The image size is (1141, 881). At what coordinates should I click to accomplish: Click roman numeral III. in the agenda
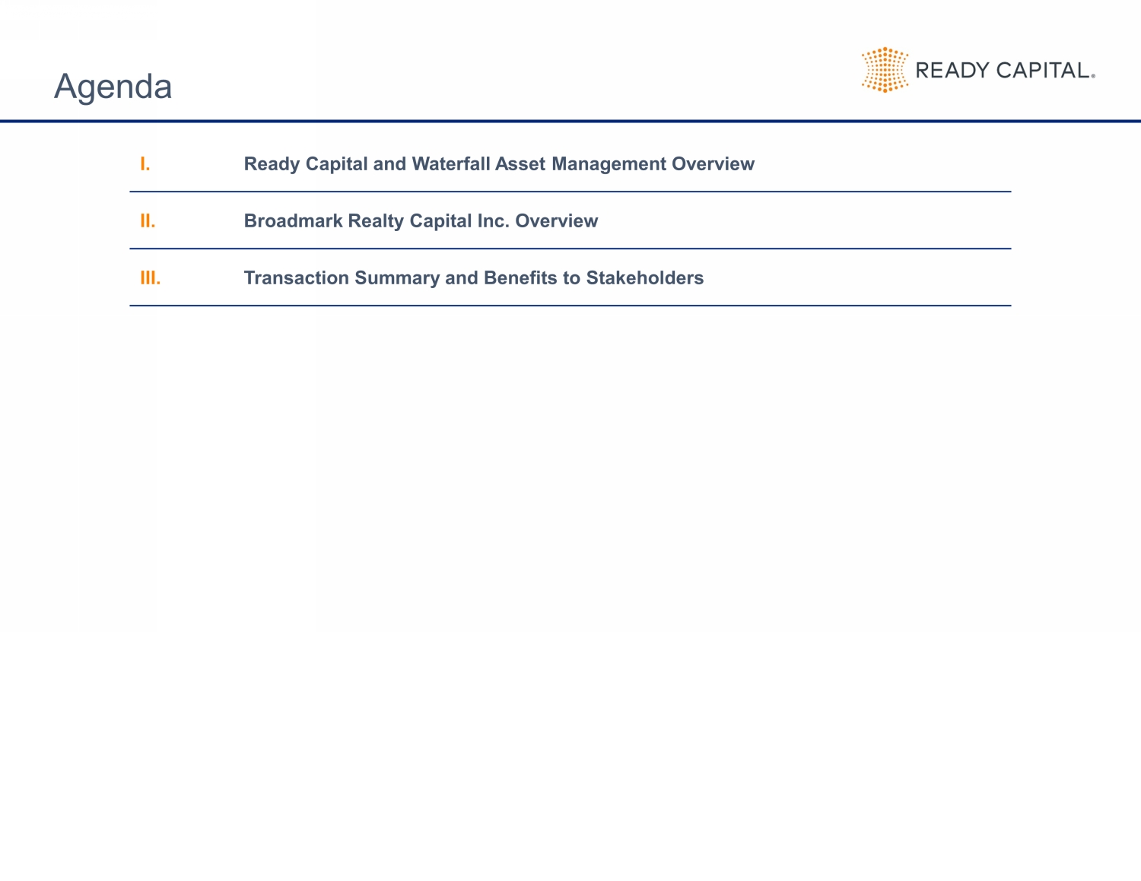(151, 278)
